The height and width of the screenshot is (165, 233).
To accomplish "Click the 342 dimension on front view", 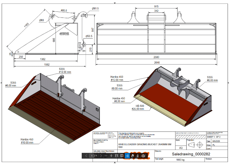I will tap(156, 11).
